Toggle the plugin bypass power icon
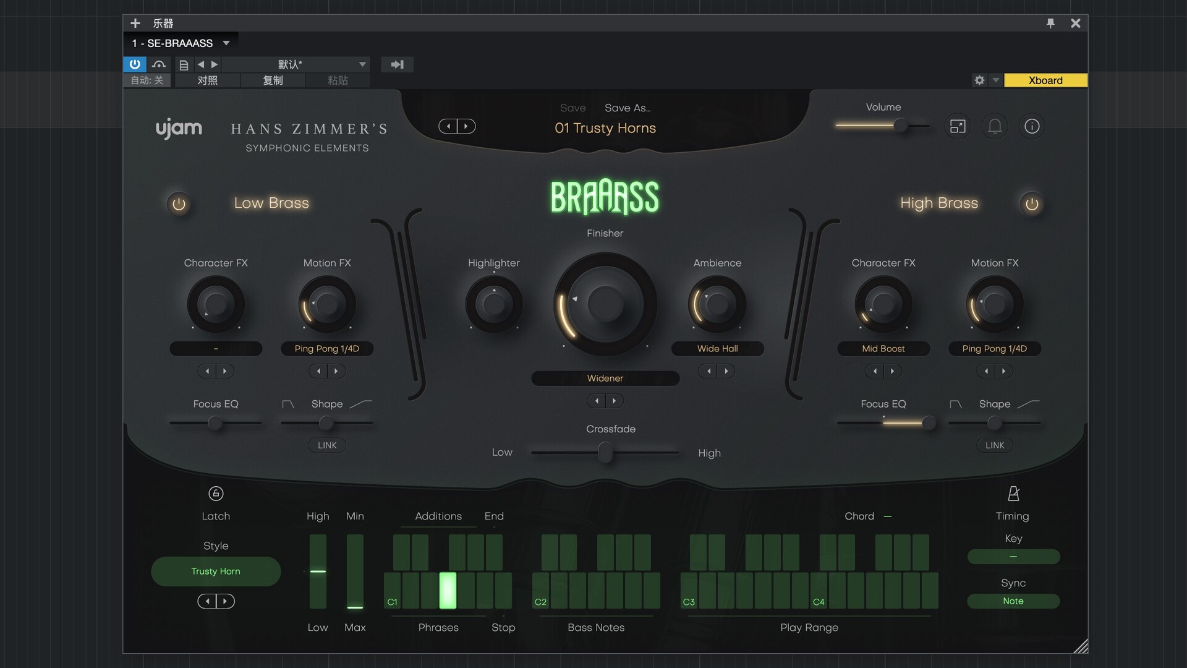The width and height of the screenshot is (1187, 668). click(134, 64)
